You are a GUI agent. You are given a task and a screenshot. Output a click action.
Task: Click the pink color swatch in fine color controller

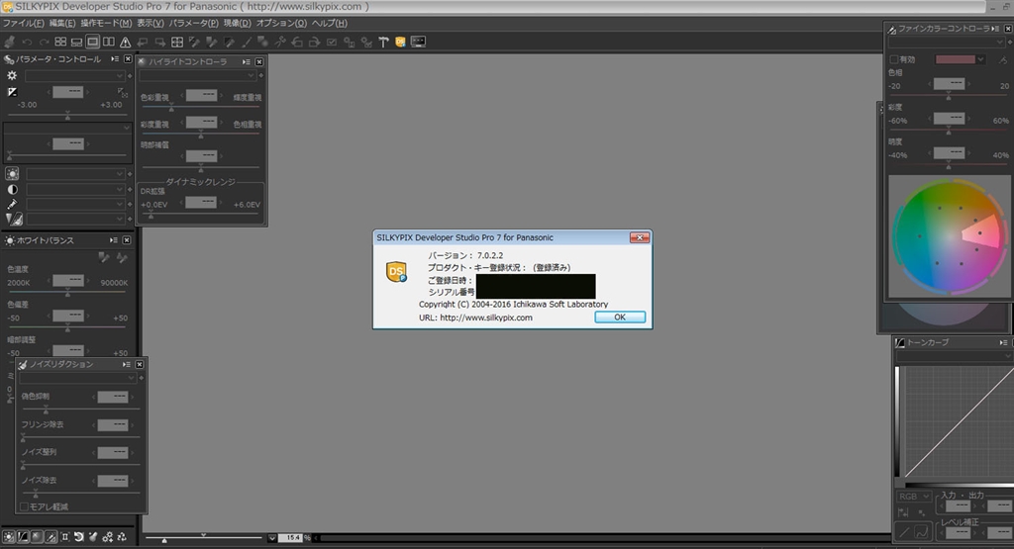click(x=956, y=59)
